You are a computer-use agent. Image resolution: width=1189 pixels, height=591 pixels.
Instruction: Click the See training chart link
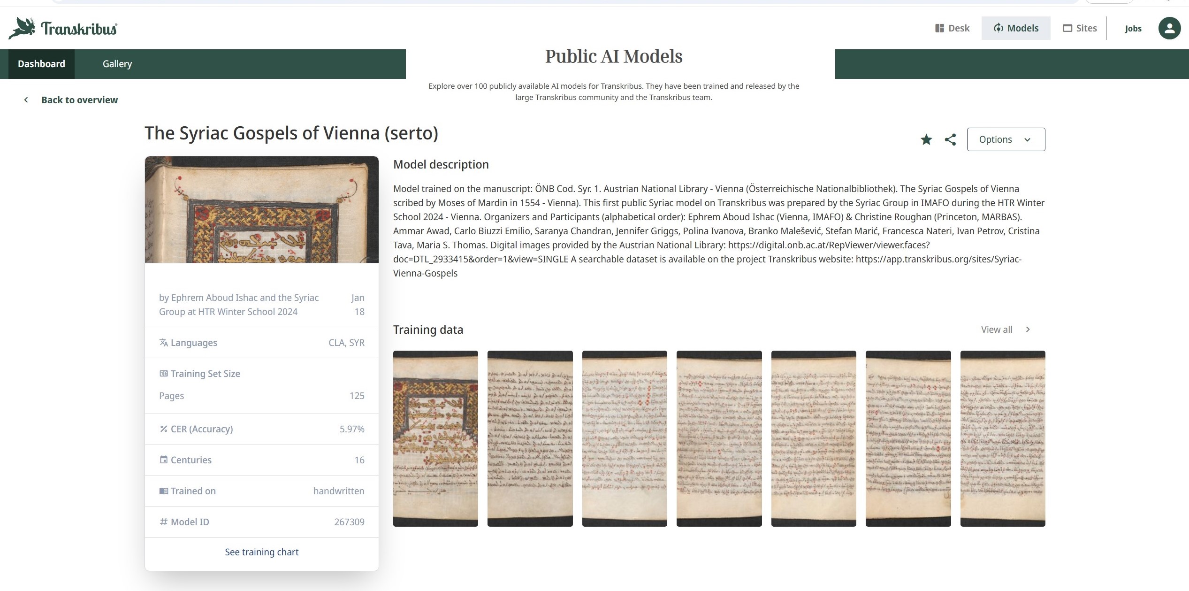261,552
